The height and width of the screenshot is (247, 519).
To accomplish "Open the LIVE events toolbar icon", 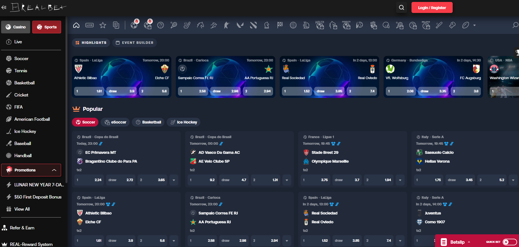I will pos(90,25).
